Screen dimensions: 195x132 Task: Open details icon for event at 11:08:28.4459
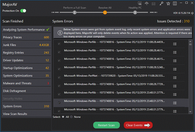pos(175,44)
